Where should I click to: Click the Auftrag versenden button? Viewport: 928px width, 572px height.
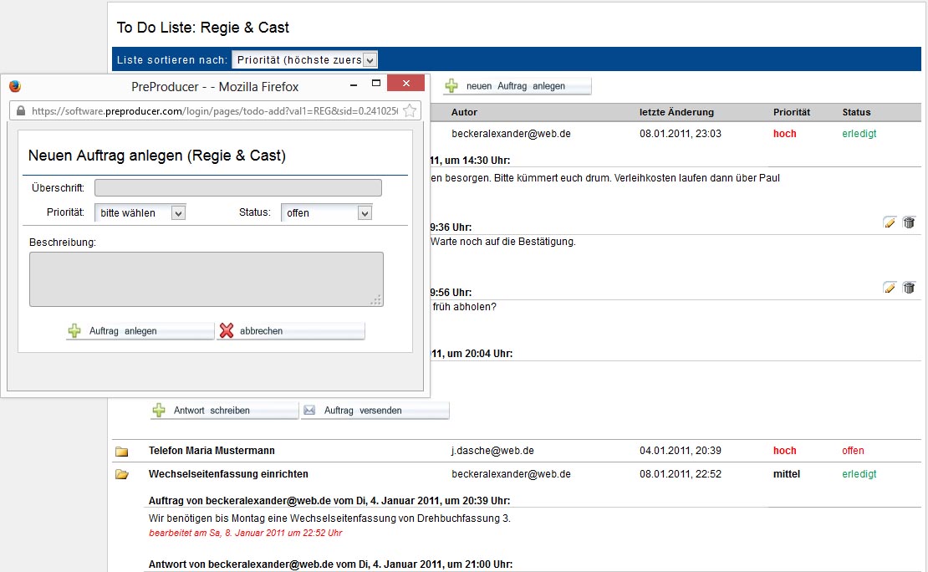click(x=375, y=411)
